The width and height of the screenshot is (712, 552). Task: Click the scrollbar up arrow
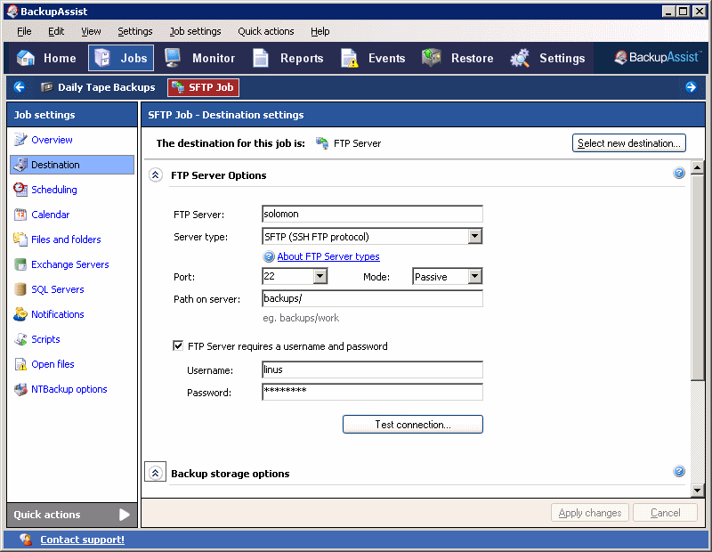pyautogui.click(x=698, y=168)
